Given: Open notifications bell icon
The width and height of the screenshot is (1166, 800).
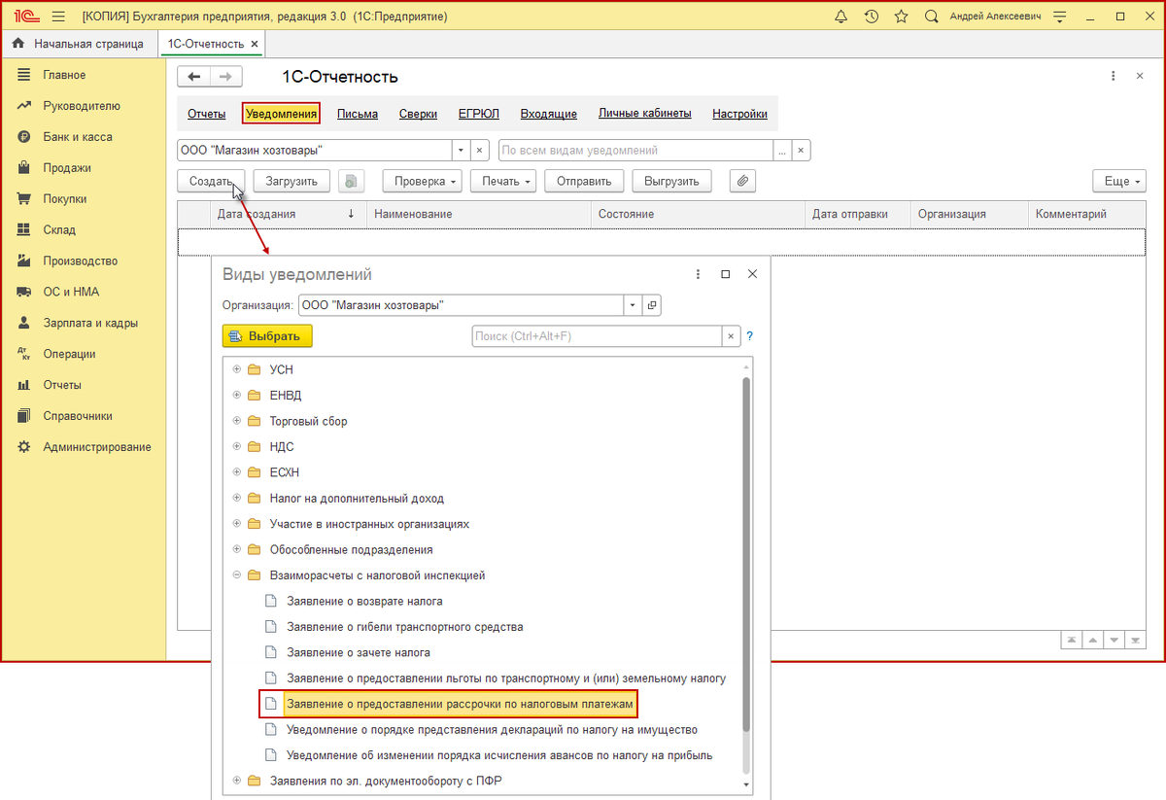Looking at the screenshot, I should pos(841,17).
